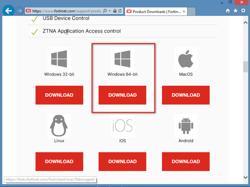Click the scrollbar down arrow
Screen dimensions: 250x187
(245, 177)
